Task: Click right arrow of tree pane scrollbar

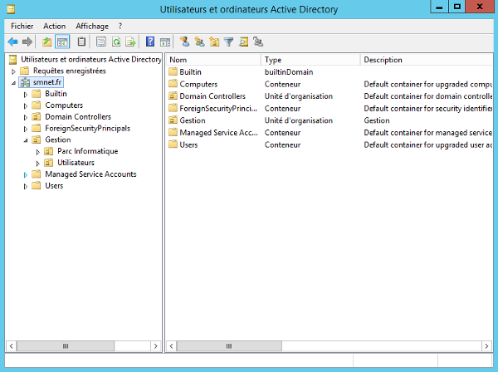Action: (156, 346)
